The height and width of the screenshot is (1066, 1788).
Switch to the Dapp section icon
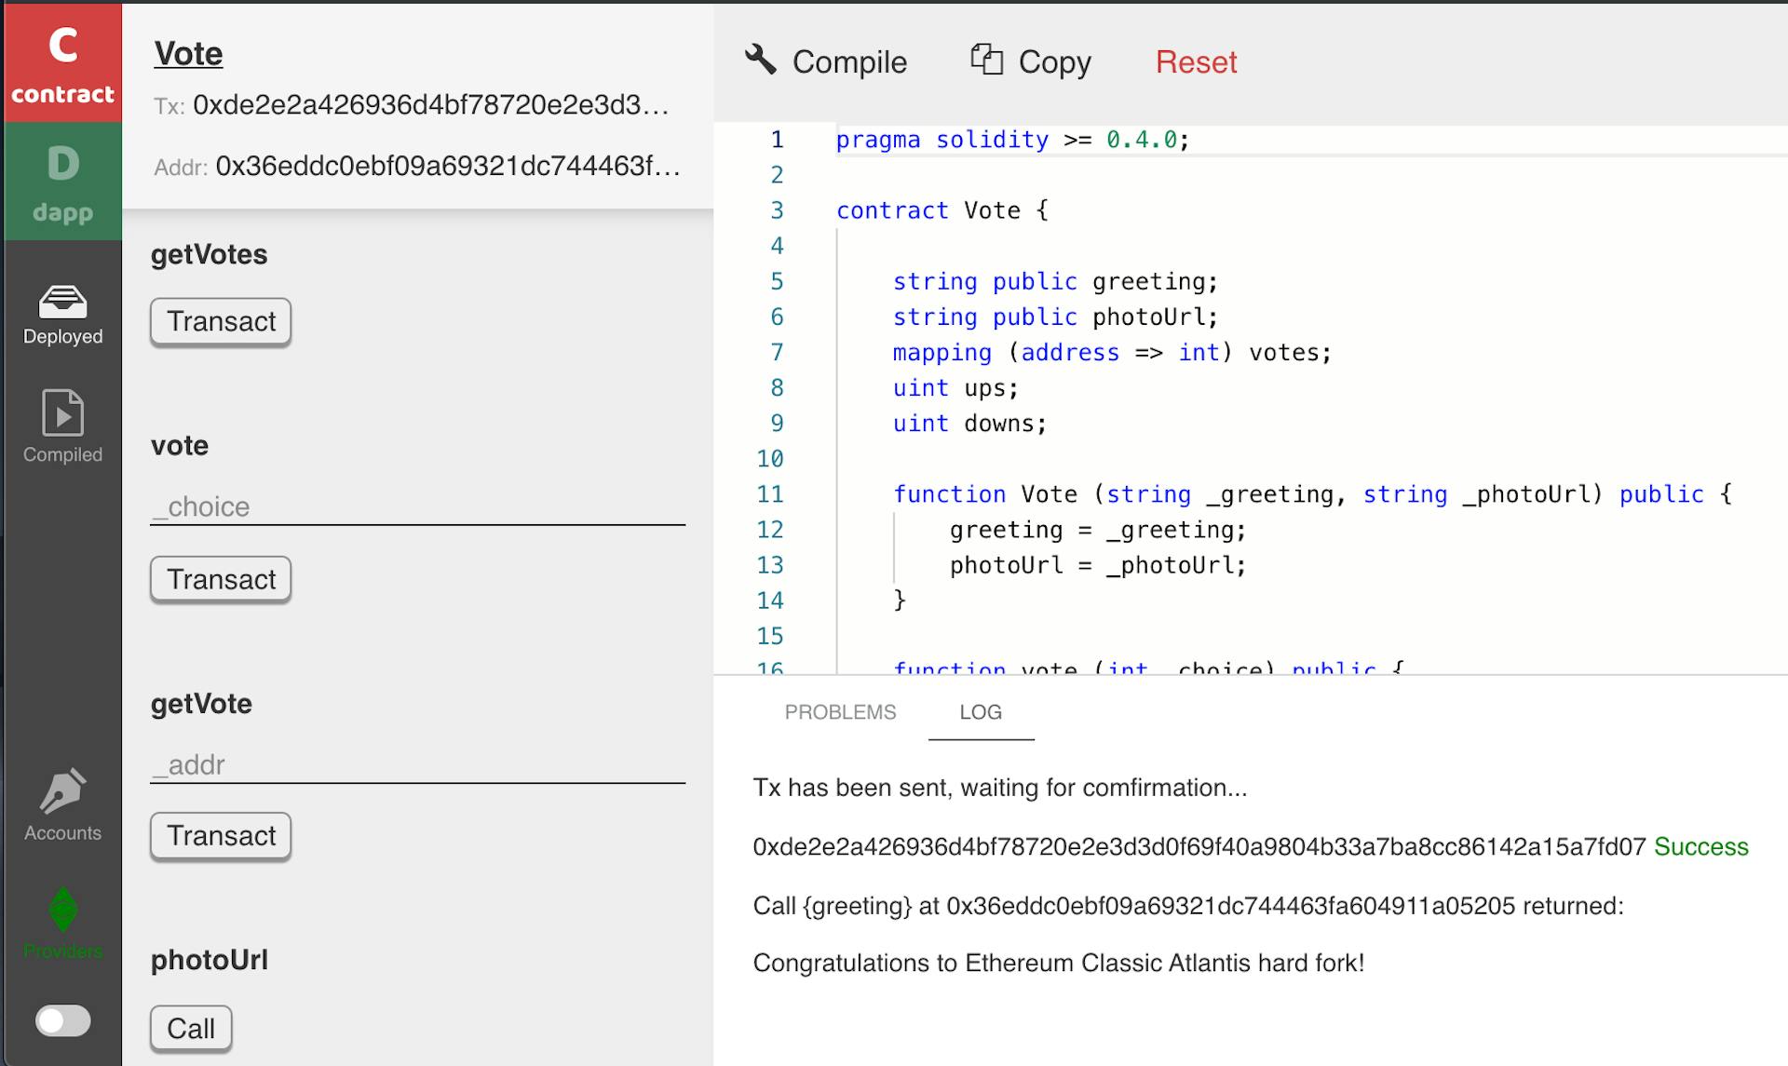coord(62,182)
